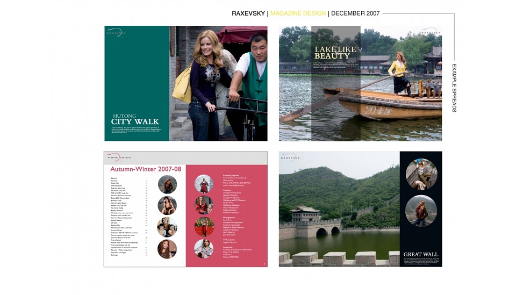
Task: Click the "LAKE LIKE BEAUTY" headline
Action: [x=335, y=53]
